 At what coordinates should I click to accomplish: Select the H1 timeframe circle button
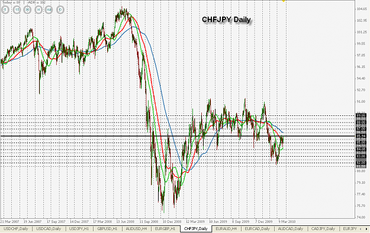(38, 10)
